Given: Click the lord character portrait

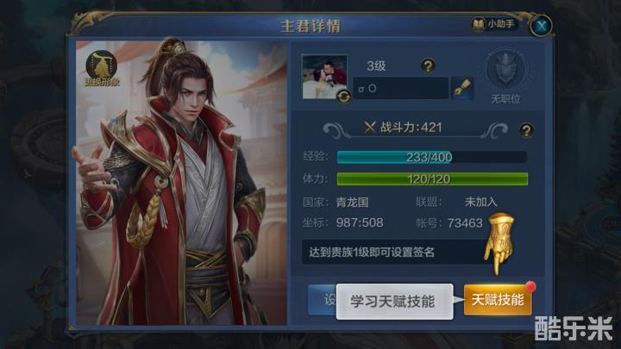Looking at the screenshot, I should tap(181, 183).
